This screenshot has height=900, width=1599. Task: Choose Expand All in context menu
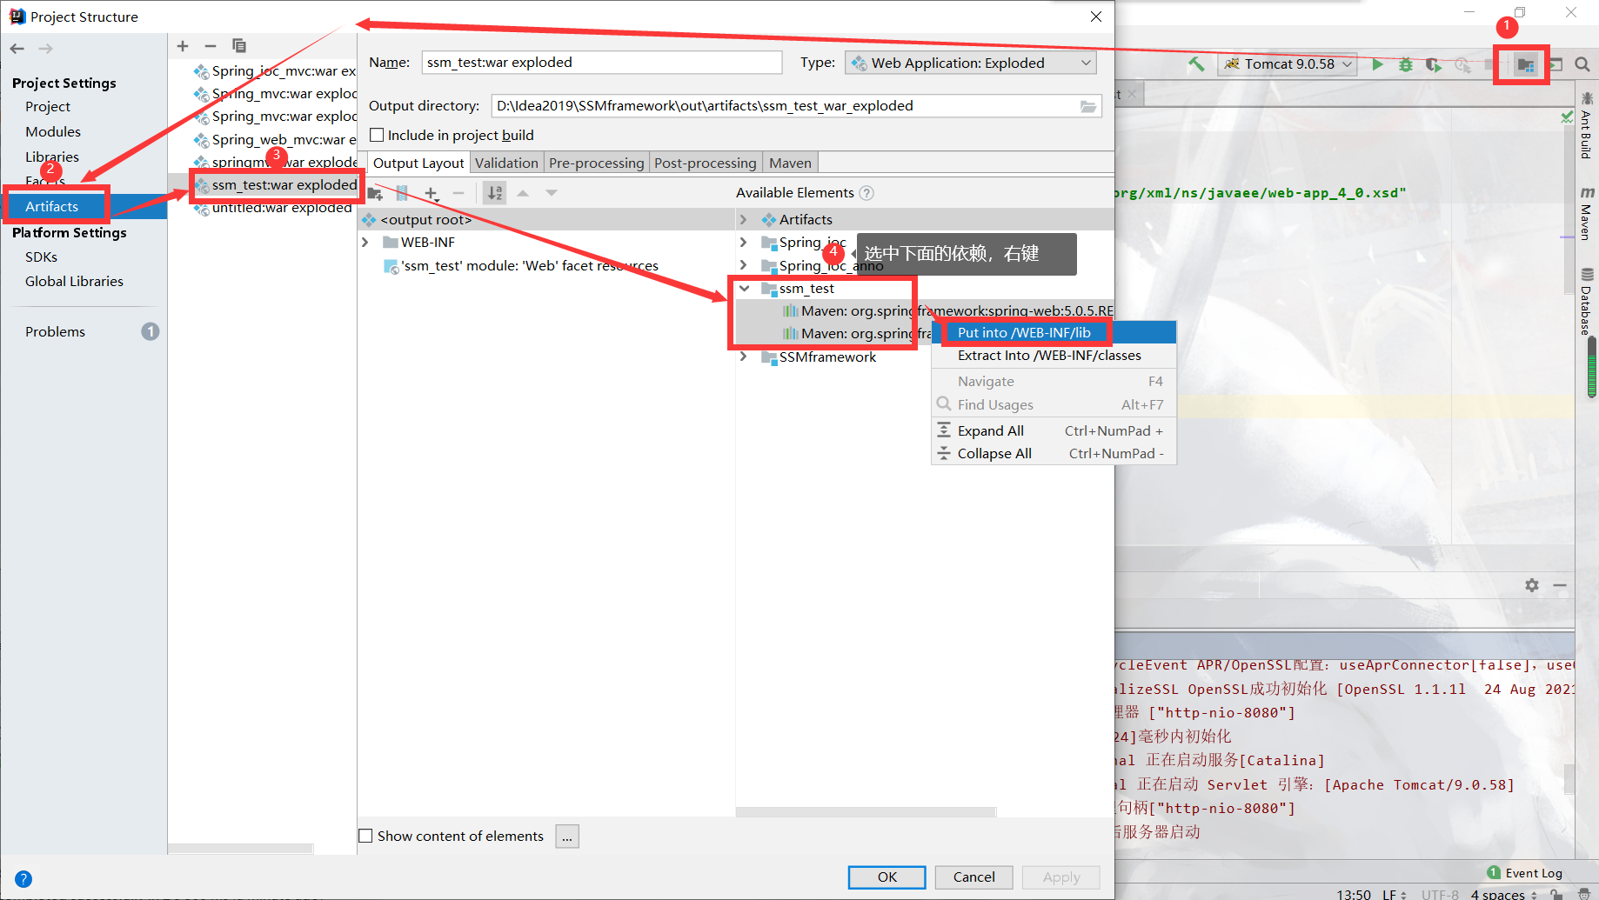point(1054,430)
